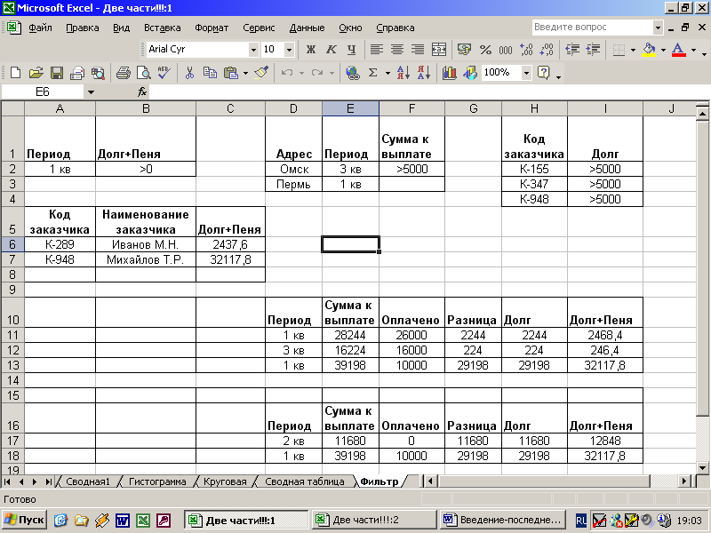Decrease indent icon
Viewport: 711px width, 533px height.
coord(572,50)
